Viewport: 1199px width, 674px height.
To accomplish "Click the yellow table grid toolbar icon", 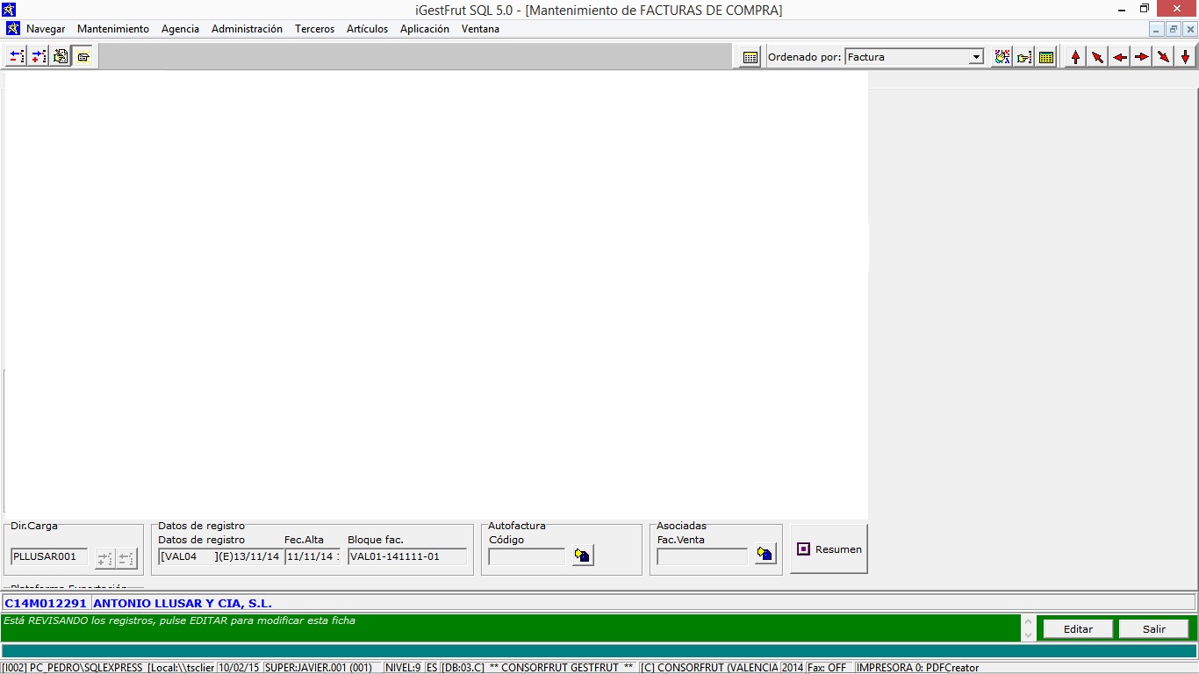I will (1046, 57).
